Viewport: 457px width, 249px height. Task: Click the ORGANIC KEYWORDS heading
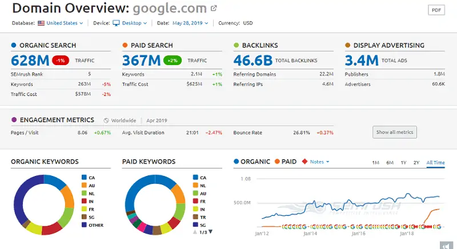[45, 162]
